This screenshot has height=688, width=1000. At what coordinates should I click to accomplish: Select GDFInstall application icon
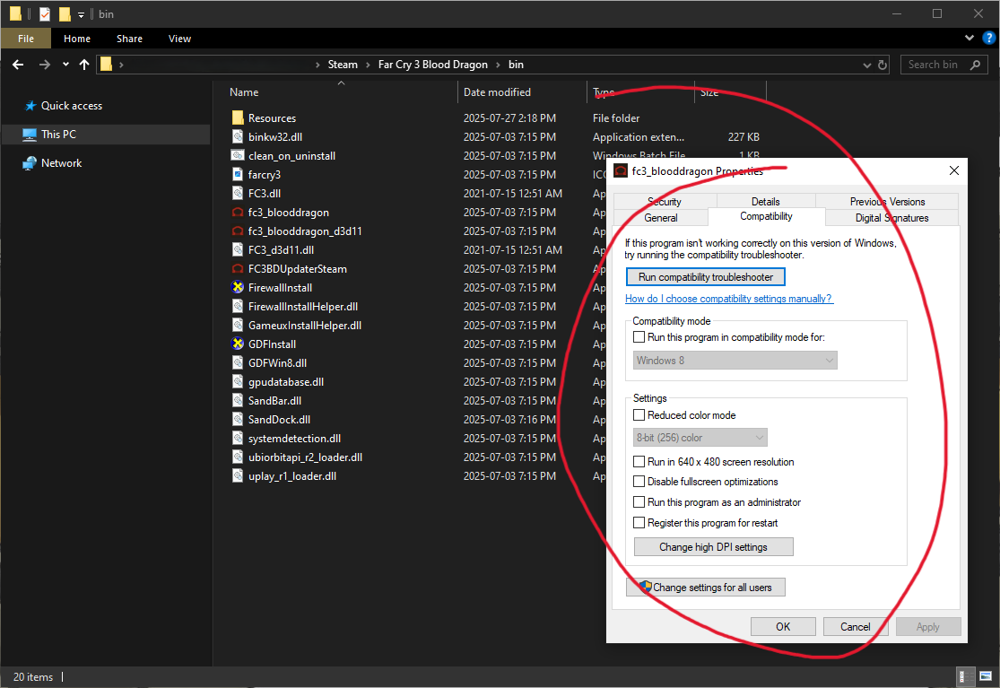point(238,344)
